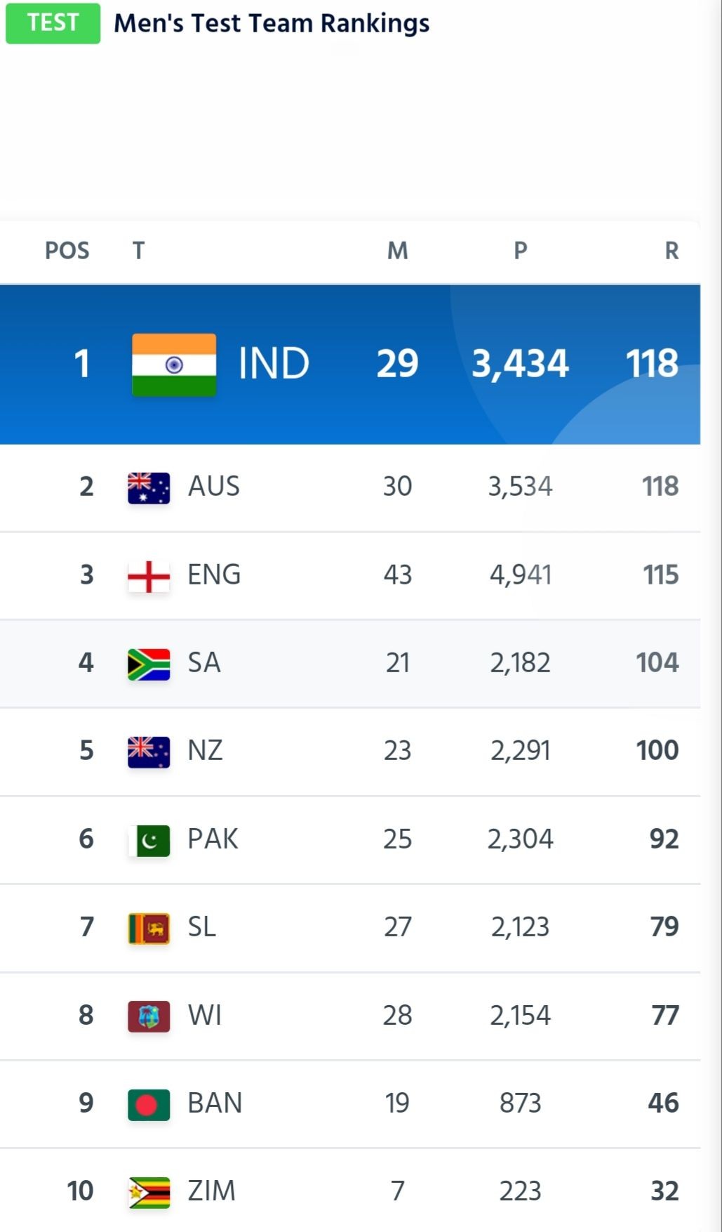Click the PAK team name

213,839
